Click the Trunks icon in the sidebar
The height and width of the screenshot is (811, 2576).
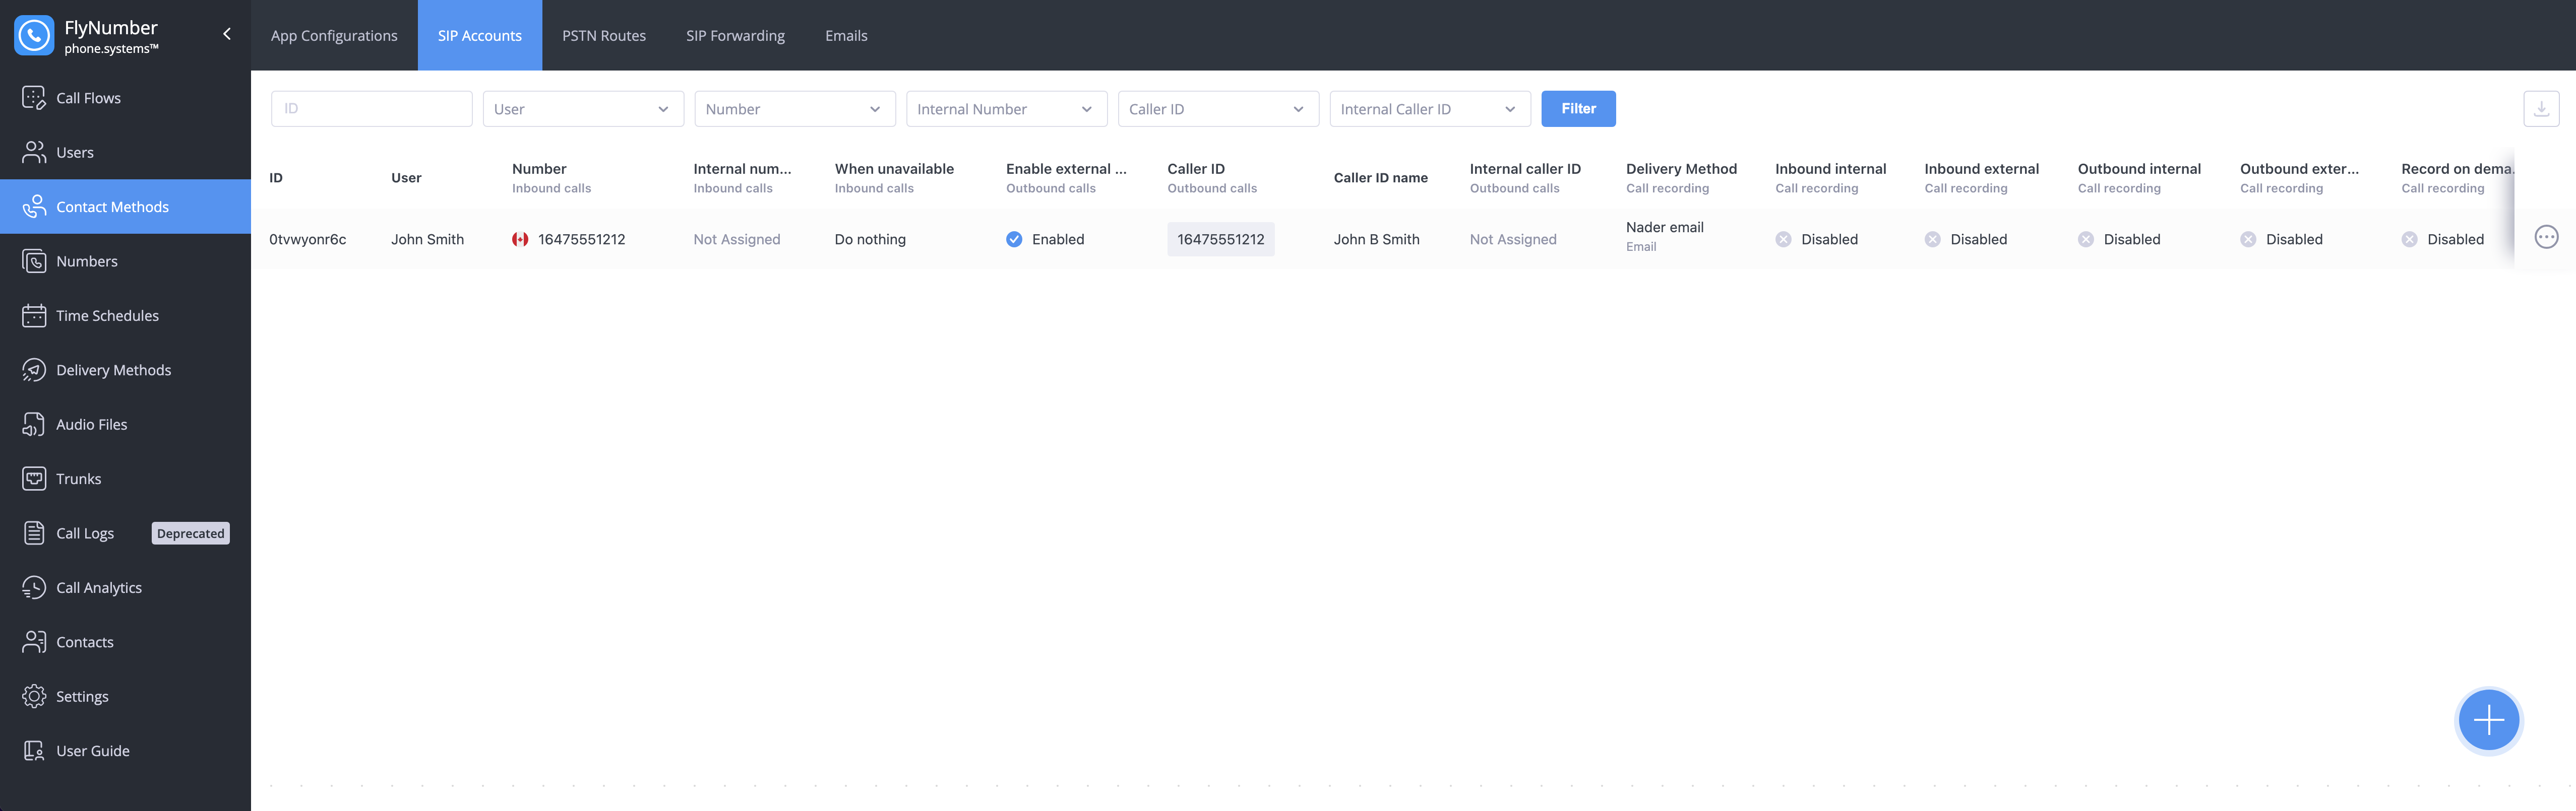pos(34,479)
